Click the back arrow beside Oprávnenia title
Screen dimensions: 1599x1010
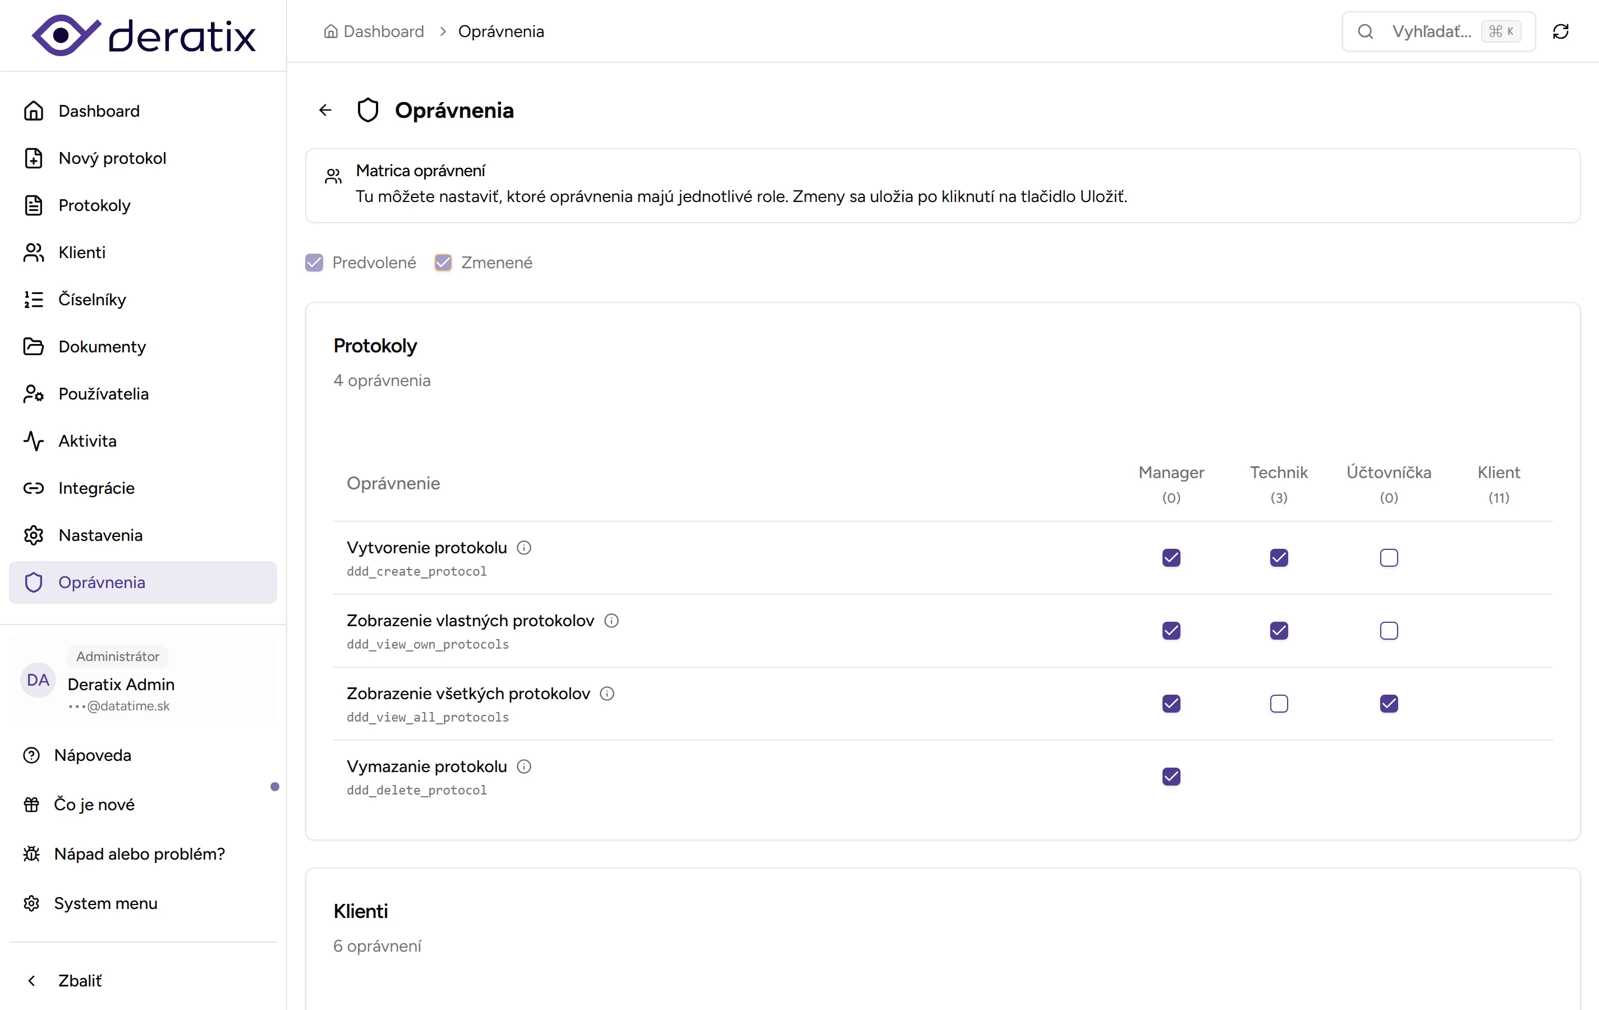pyautogui.click(x=325, y=110)
